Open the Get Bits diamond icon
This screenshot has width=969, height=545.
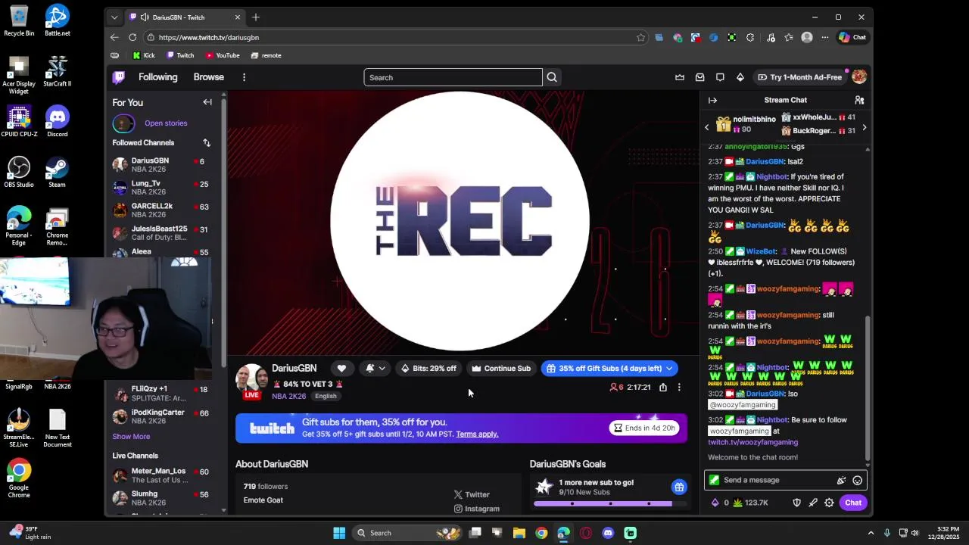pos(740,77)
